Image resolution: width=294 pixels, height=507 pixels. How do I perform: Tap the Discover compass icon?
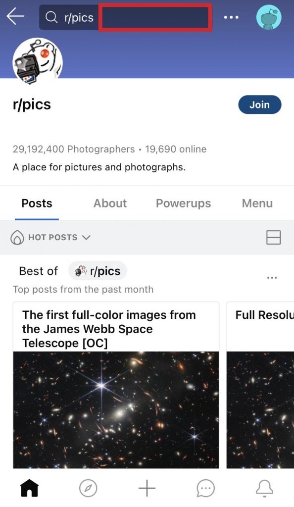[88, 488]
